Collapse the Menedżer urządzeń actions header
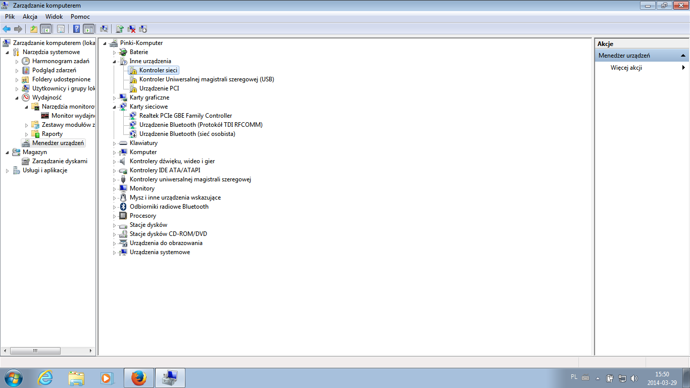The height and width of the screenshot is (388, 690). (683, 56)
